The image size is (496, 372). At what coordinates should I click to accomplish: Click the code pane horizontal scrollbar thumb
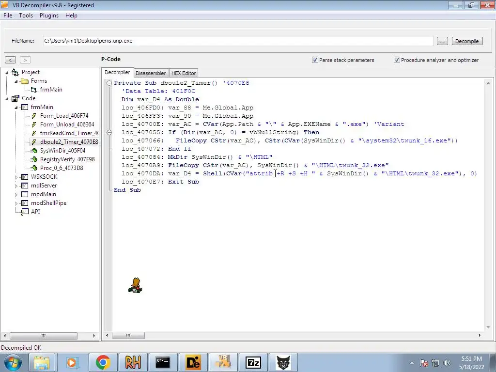click(128, 335)
